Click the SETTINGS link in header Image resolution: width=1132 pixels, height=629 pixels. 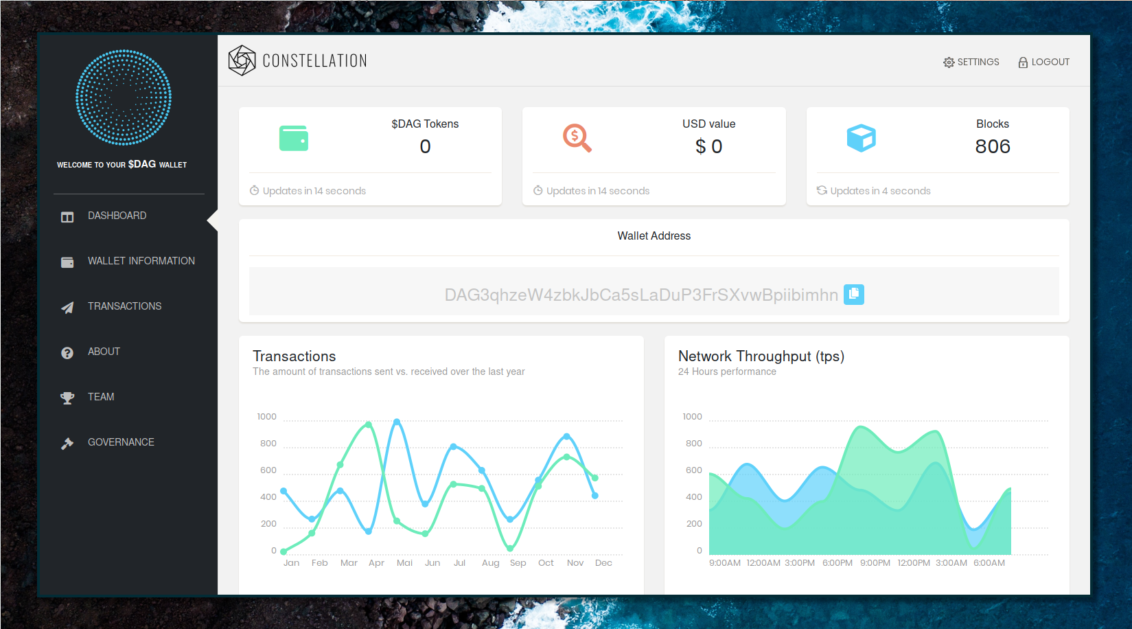point(978,62)
